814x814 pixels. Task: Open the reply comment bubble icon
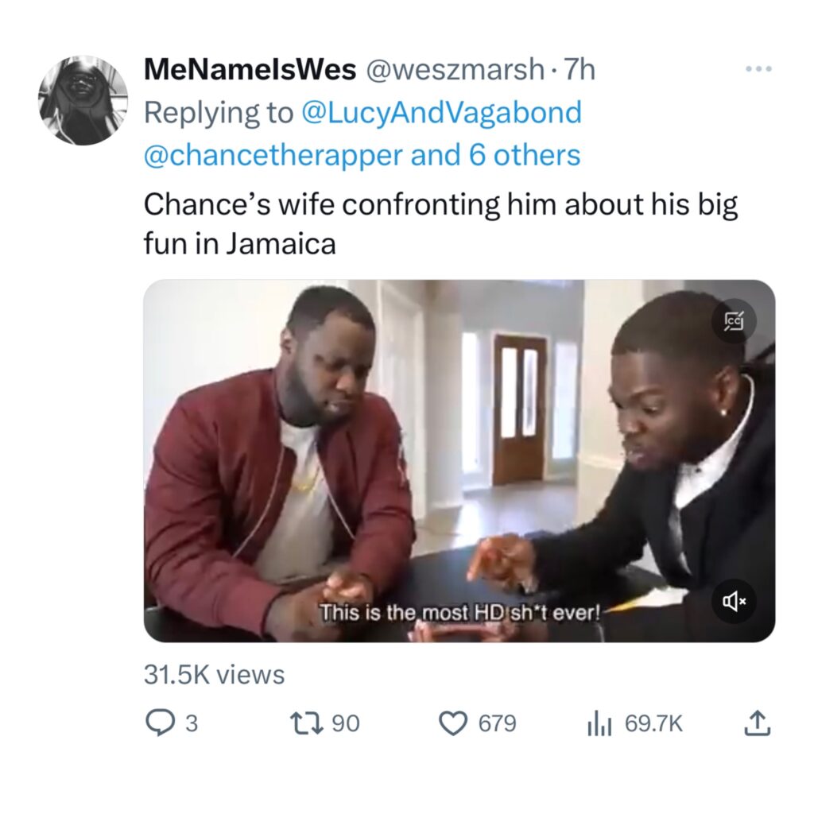(x=160, y=723)
